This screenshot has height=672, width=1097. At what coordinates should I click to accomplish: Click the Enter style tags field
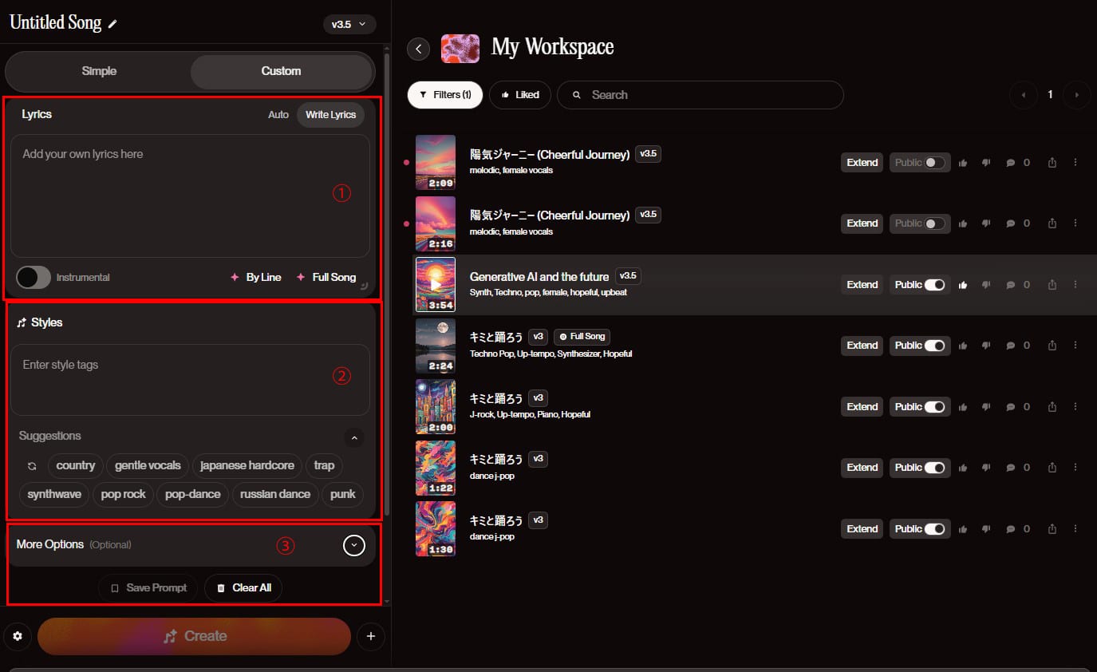point(190,380)
